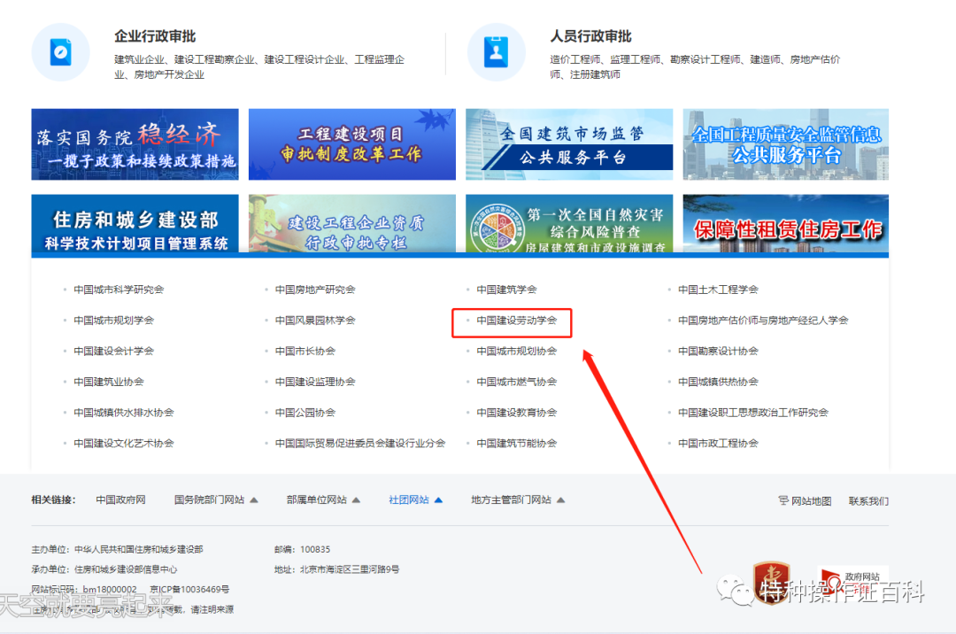The width and height of the screenshot is (956, 634).
Task: Open the 第一次全国自然灾害综合风险普查 banner
Action: [x=569, y=224]
